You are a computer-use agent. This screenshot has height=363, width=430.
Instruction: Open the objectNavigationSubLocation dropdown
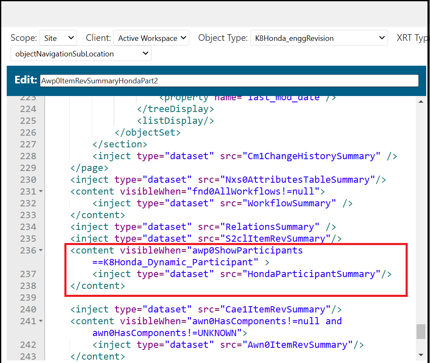point(81,53)
